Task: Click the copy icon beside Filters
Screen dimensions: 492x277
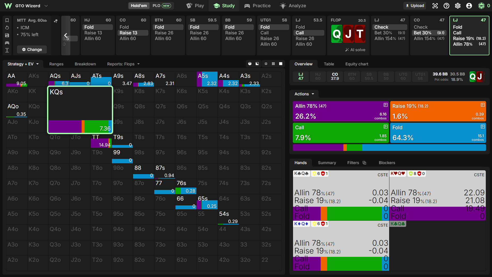Action: [x=364, y=163]
